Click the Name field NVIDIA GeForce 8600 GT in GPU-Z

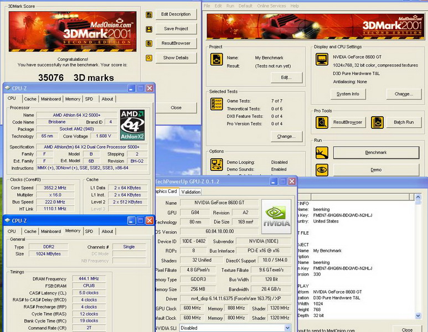219,203
